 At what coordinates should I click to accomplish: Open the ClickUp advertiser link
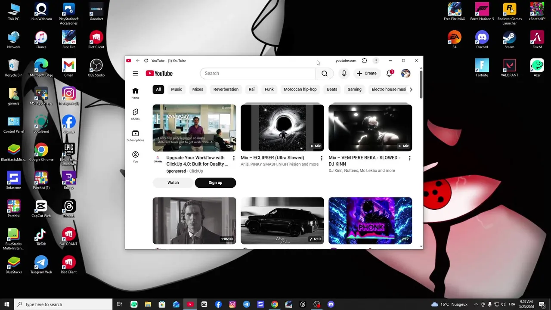[196, 171]
